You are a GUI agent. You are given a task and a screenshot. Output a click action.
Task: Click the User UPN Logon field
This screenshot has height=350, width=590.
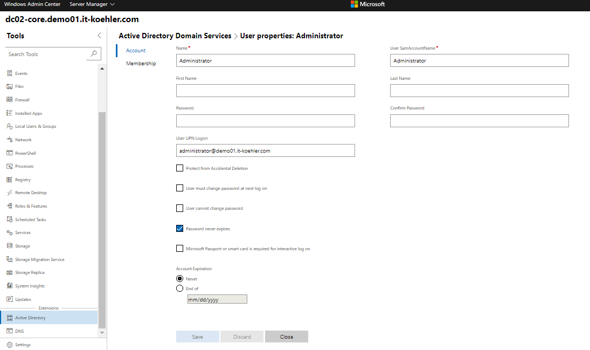point(265,150)
